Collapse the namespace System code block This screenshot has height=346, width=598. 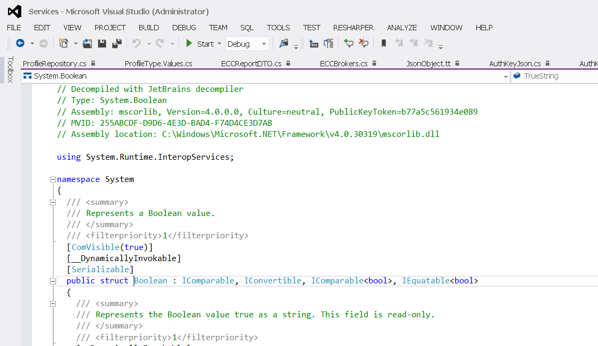coord(52,179)
